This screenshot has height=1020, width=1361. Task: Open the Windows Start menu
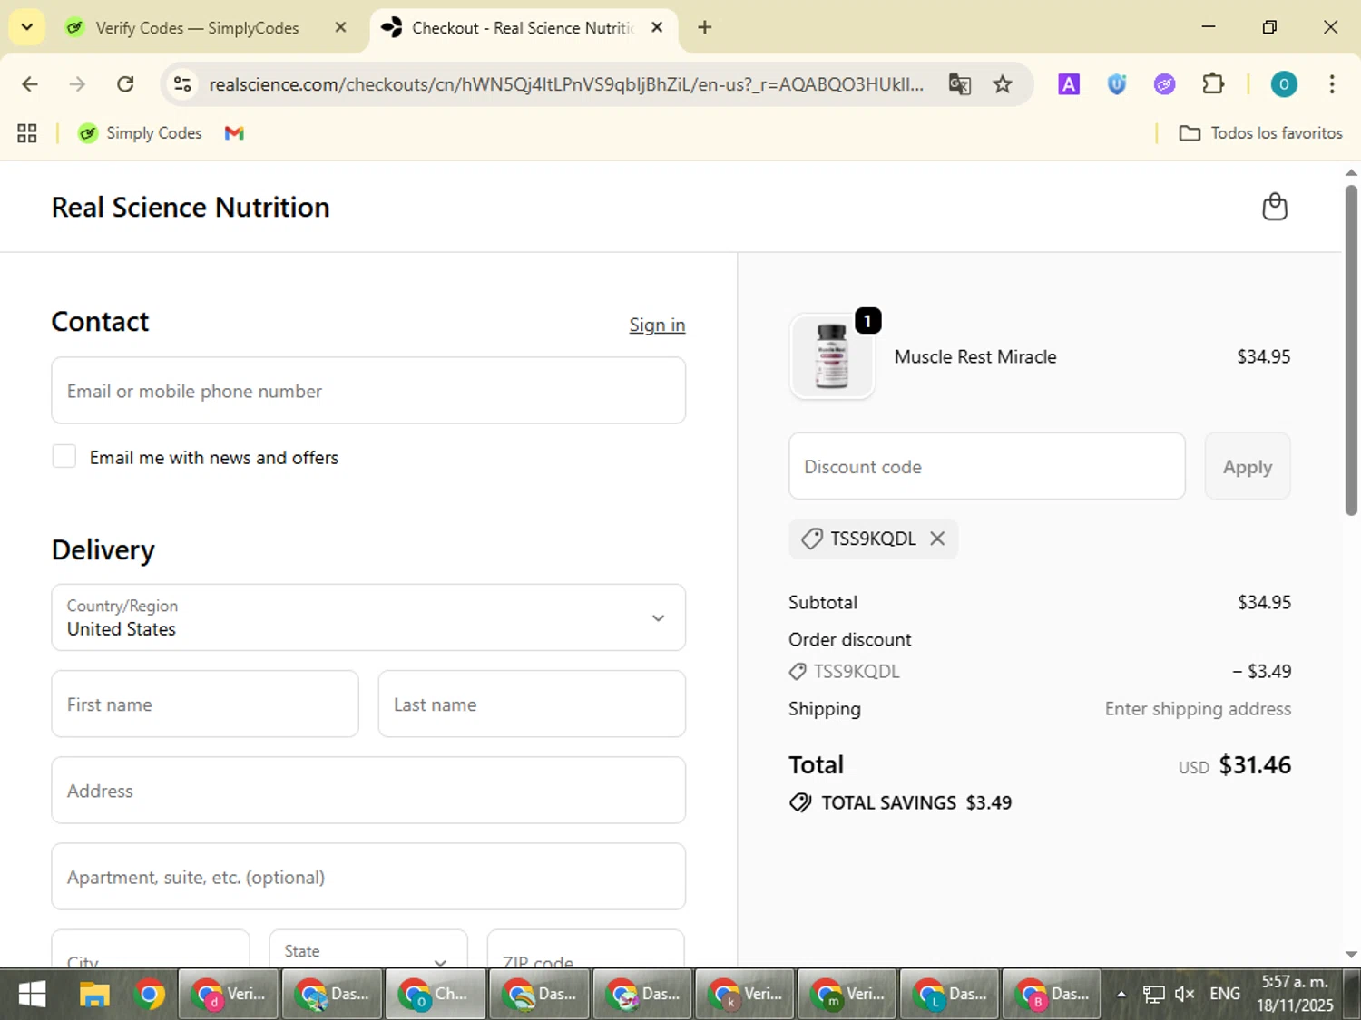coord(32,995)
